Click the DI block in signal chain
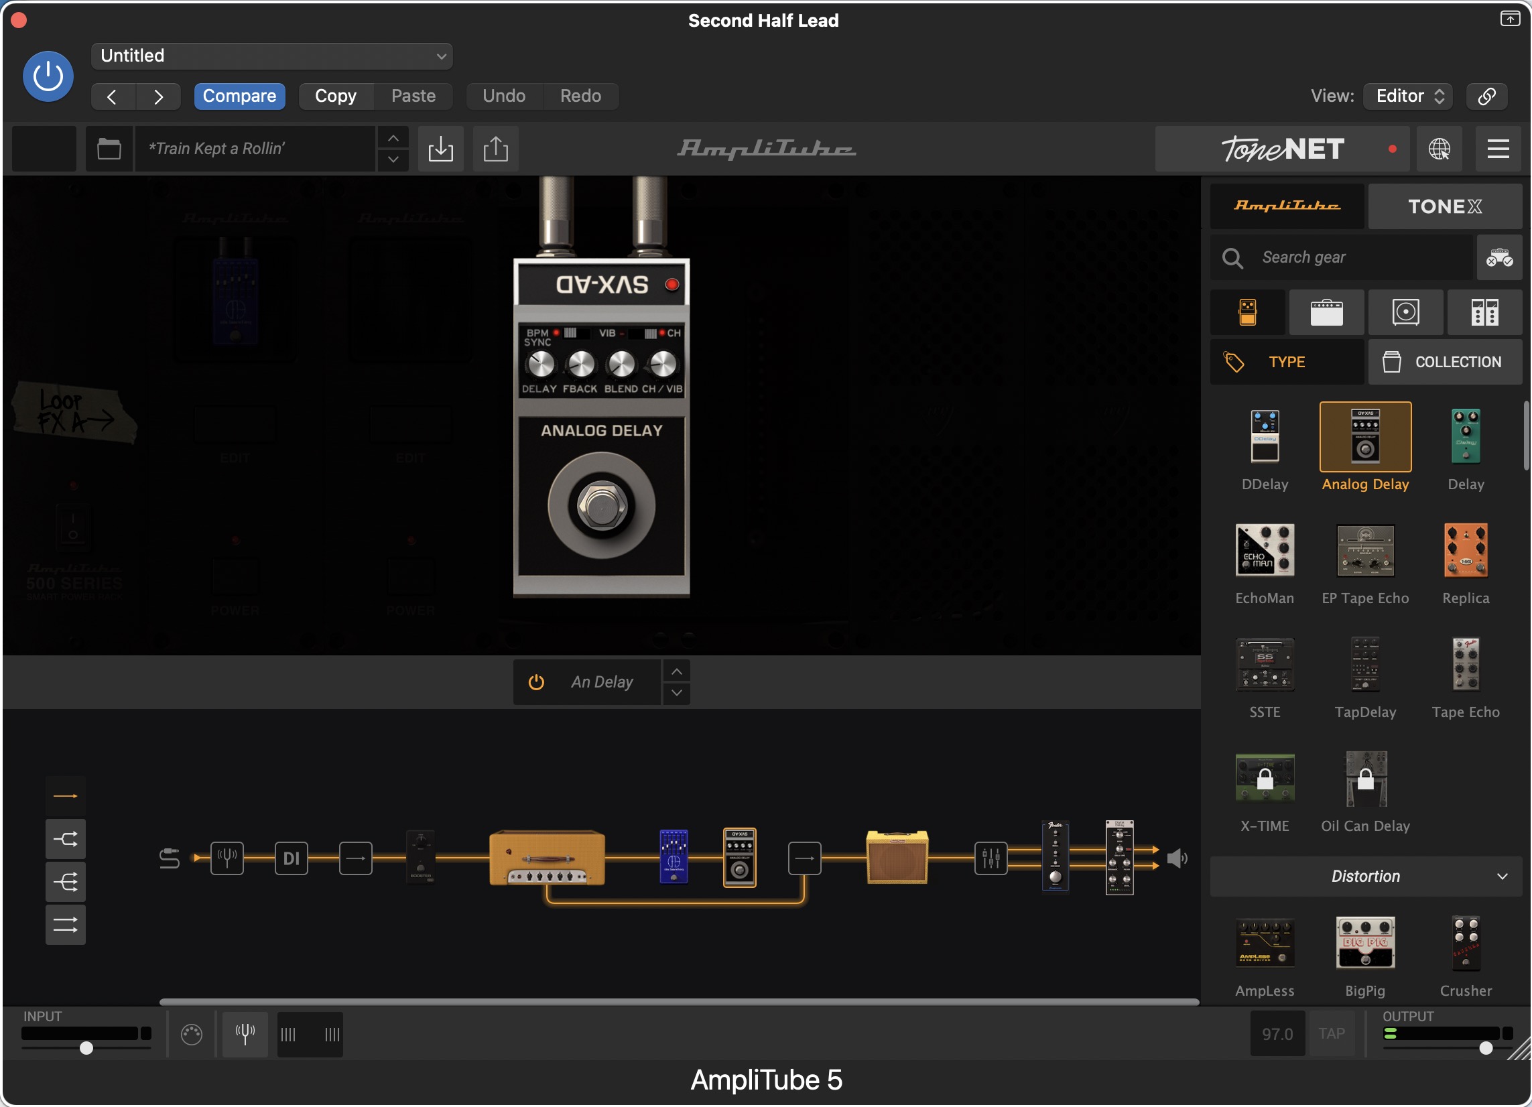 pyautogui.click(x=291, y=858)
